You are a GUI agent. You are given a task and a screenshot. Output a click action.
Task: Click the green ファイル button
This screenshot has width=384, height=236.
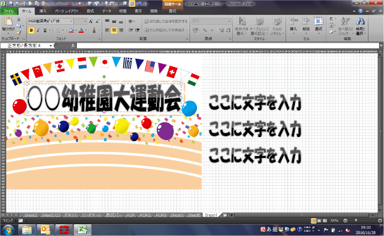(x=9, y=11)
